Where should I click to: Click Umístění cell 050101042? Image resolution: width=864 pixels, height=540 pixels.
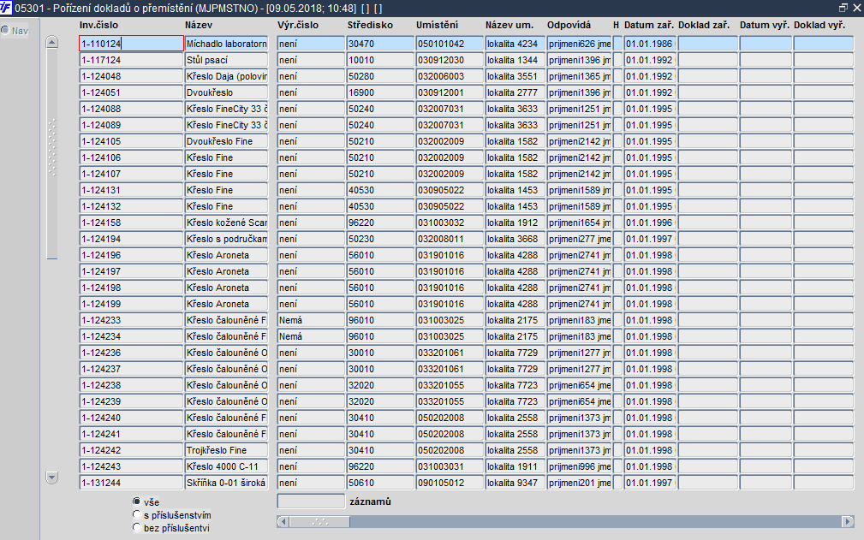pos(450,44)
